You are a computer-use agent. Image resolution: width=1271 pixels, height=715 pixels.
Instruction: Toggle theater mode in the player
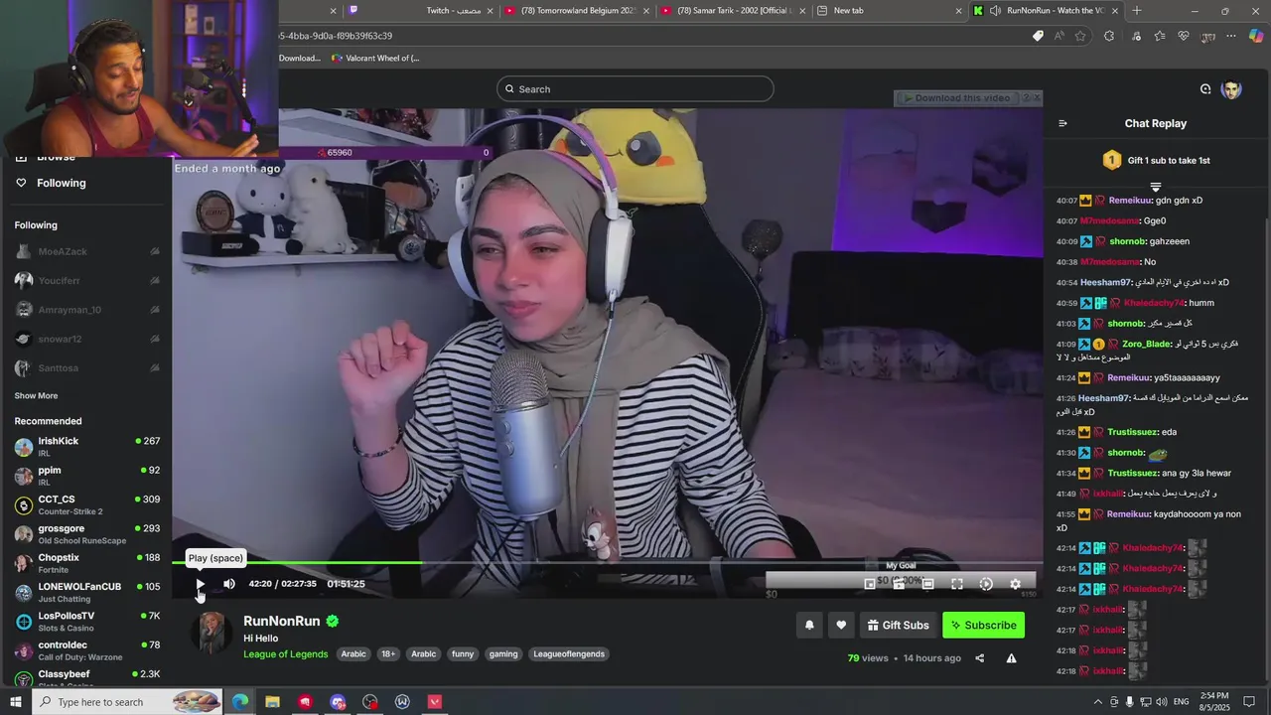[x=927, y=584]
